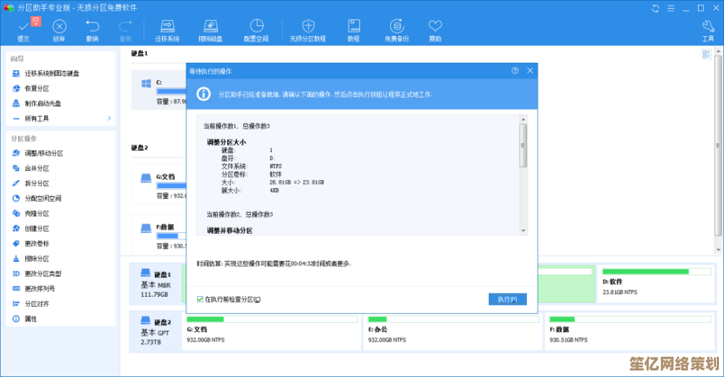
Task: Click the 配置空间 (Allocate Space) pie icon
Action: [256, 27]
